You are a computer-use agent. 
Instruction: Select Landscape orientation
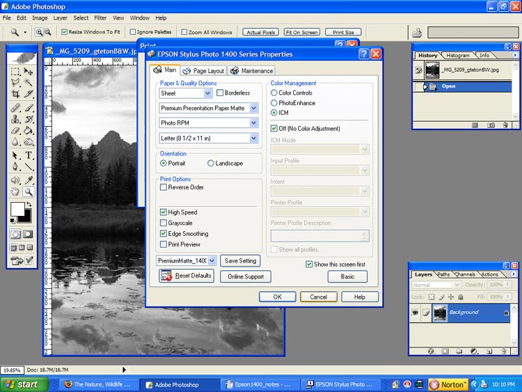click(x=210, y=163)
